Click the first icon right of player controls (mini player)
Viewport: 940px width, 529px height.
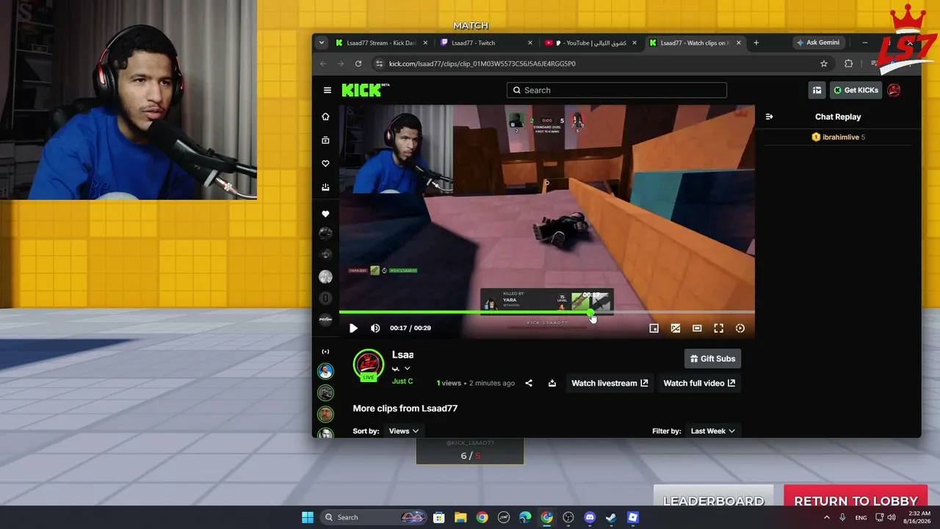654,328
